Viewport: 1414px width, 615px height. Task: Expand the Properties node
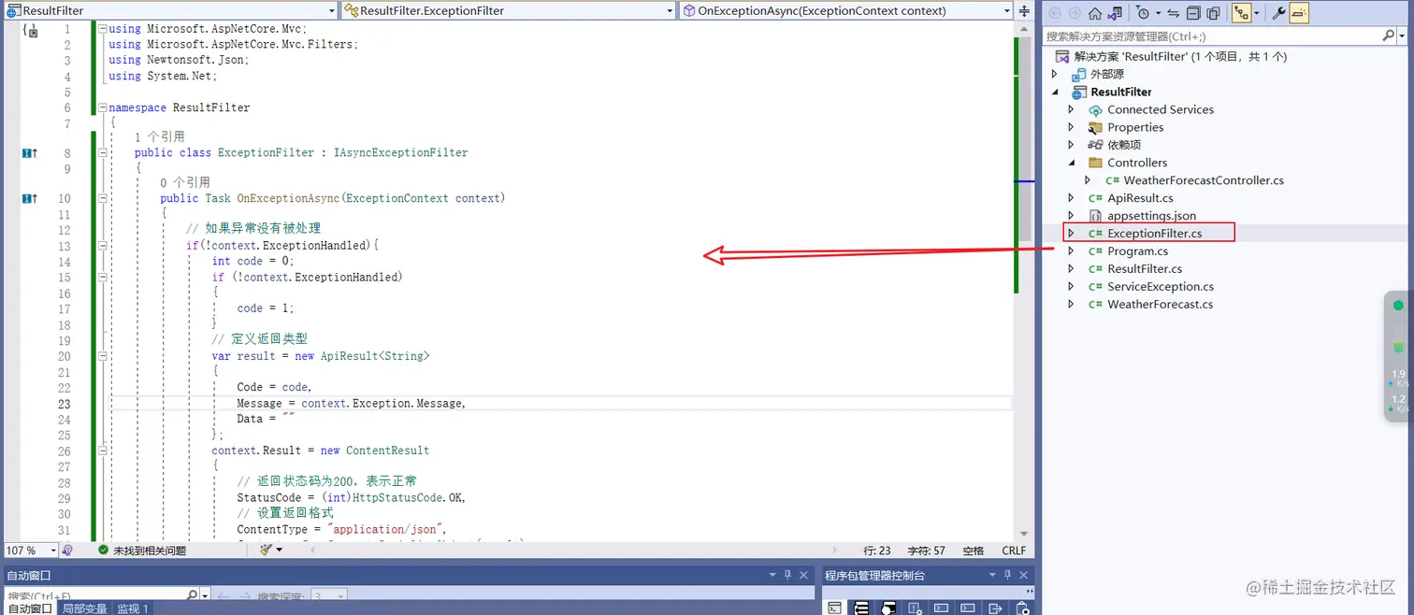(x=1072, y=127)
